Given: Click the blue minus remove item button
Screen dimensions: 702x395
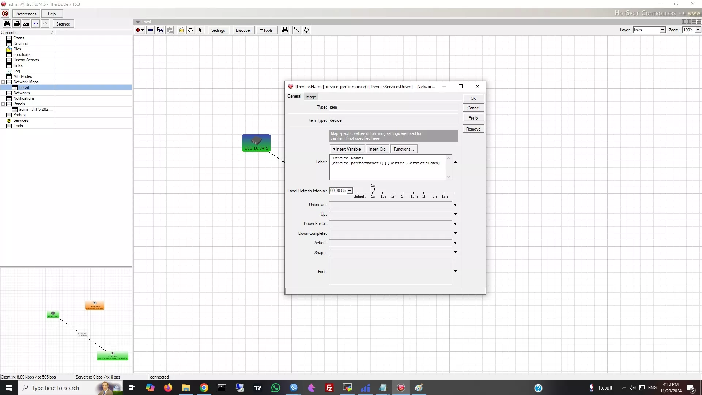Looking at the screenshot, I should pyautogui.click(x=150, y=30).
